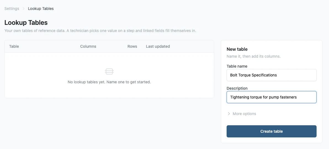Click the Table column header
The image size is (329, 149).
pyautogui.click(x=14, y=46)
